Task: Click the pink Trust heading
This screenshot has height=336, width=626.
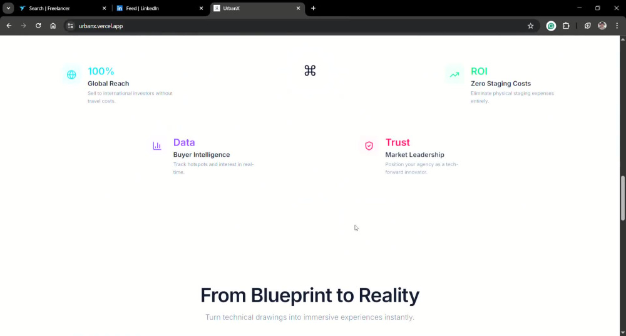Action: 398,142
